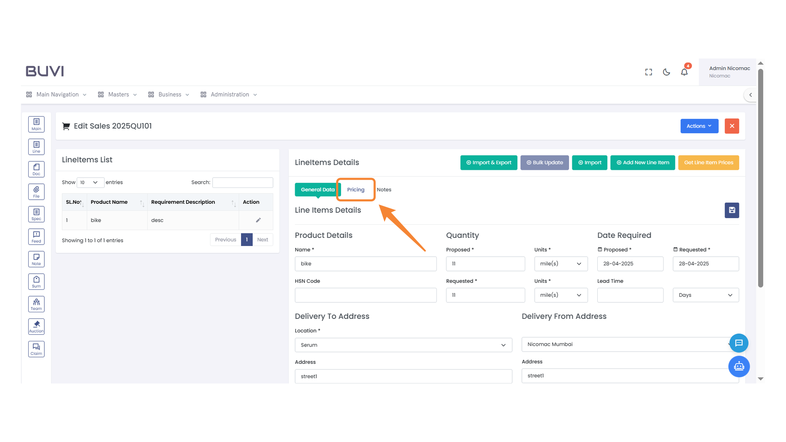Switch to the Pricing tab
Viewport: 786px width, 442px height.
coord(355,189)
